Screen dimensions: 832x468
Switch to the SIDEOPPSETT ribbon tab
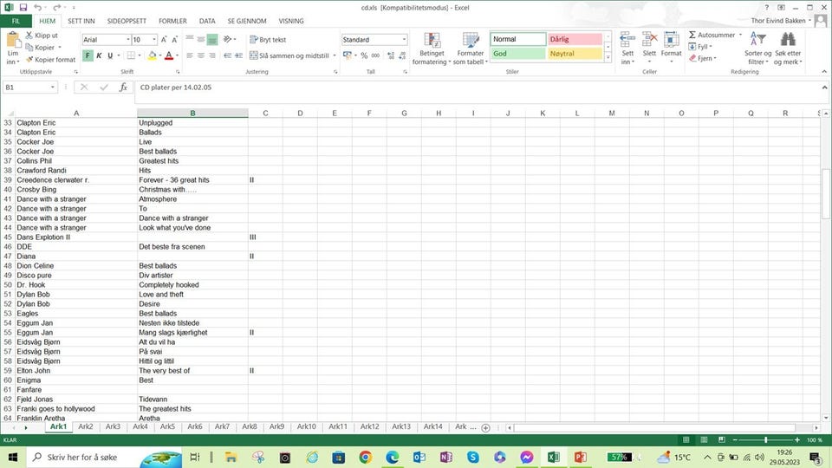(x=127, y=21)
